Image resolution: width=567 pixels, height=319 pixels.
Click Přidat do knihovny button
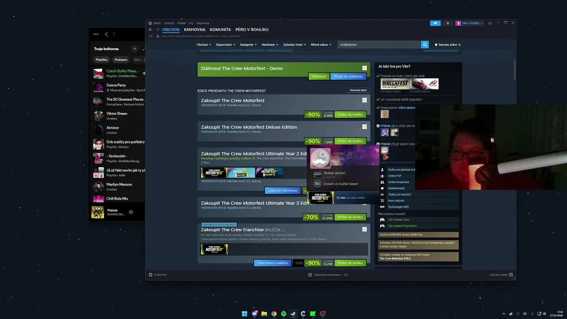(348, 76)
